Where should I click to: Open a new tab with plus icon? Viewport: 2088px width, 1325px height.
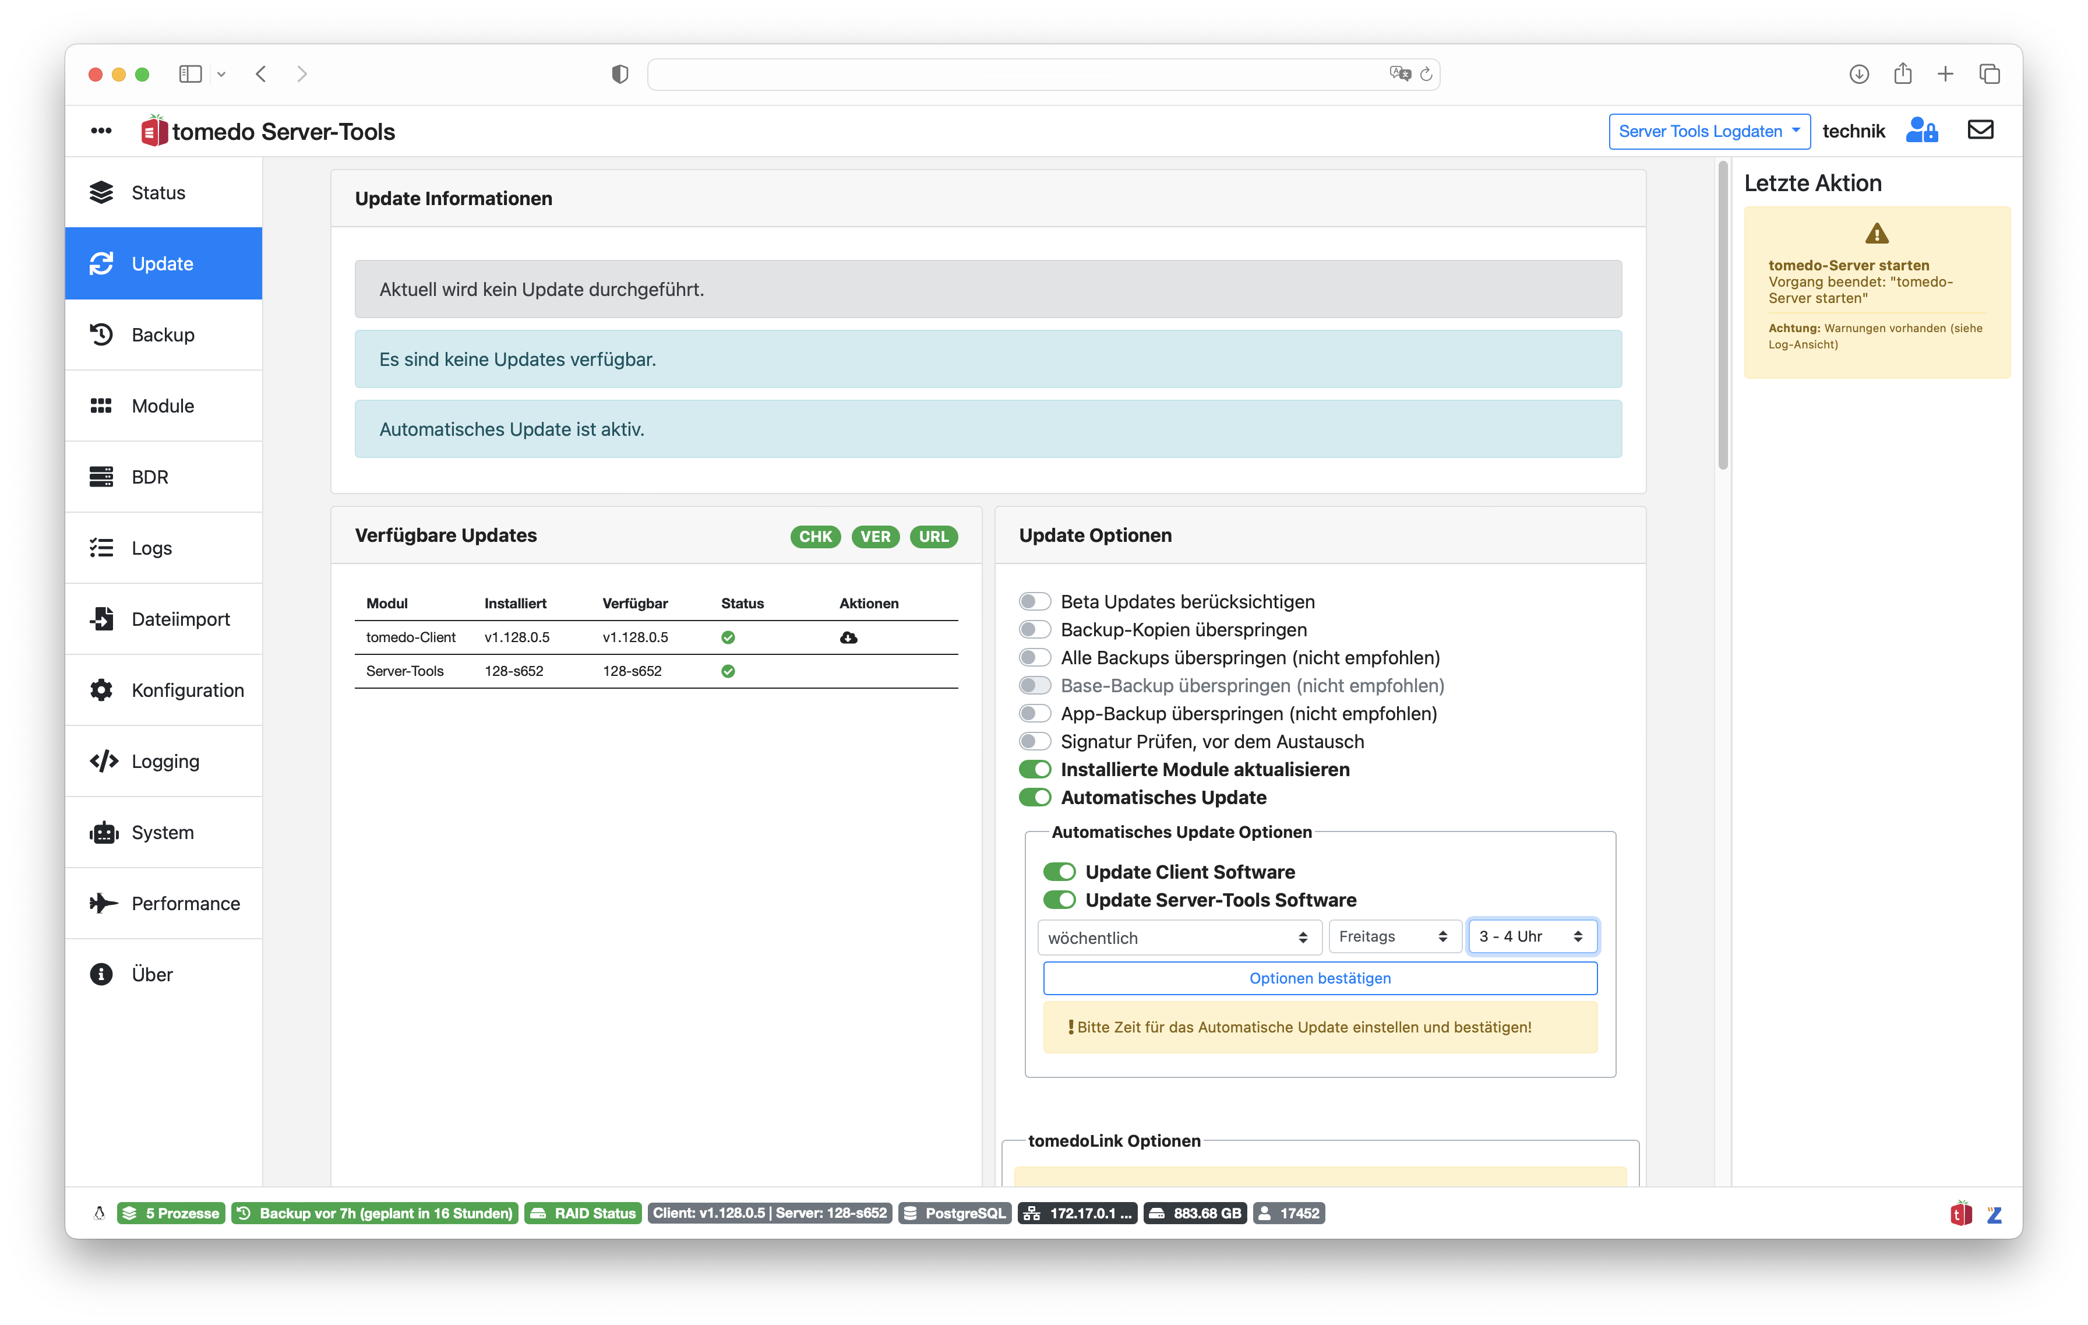[x=1946, y=75]
